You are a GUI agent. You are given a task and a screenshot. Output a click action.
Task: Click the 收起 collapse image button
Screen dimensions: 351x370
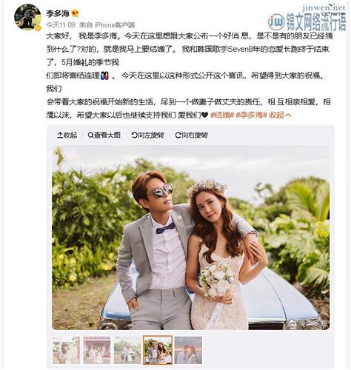[67, 135]
